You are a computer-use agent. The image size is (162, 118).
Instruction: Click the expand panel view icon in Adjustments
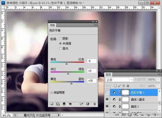click(x=58, y=103)
